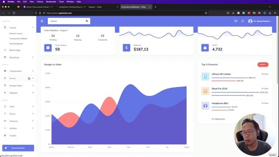Open the messages envelope icon

pos(236,21)
